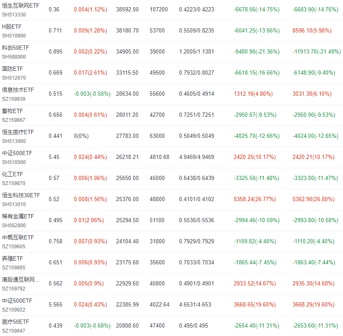
Task: Click stock code SZ159867
Action: tap(13, 120)
